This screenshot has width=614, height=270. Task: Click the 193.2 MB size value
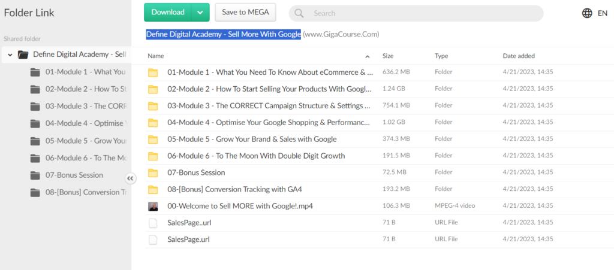pos(396,189)
